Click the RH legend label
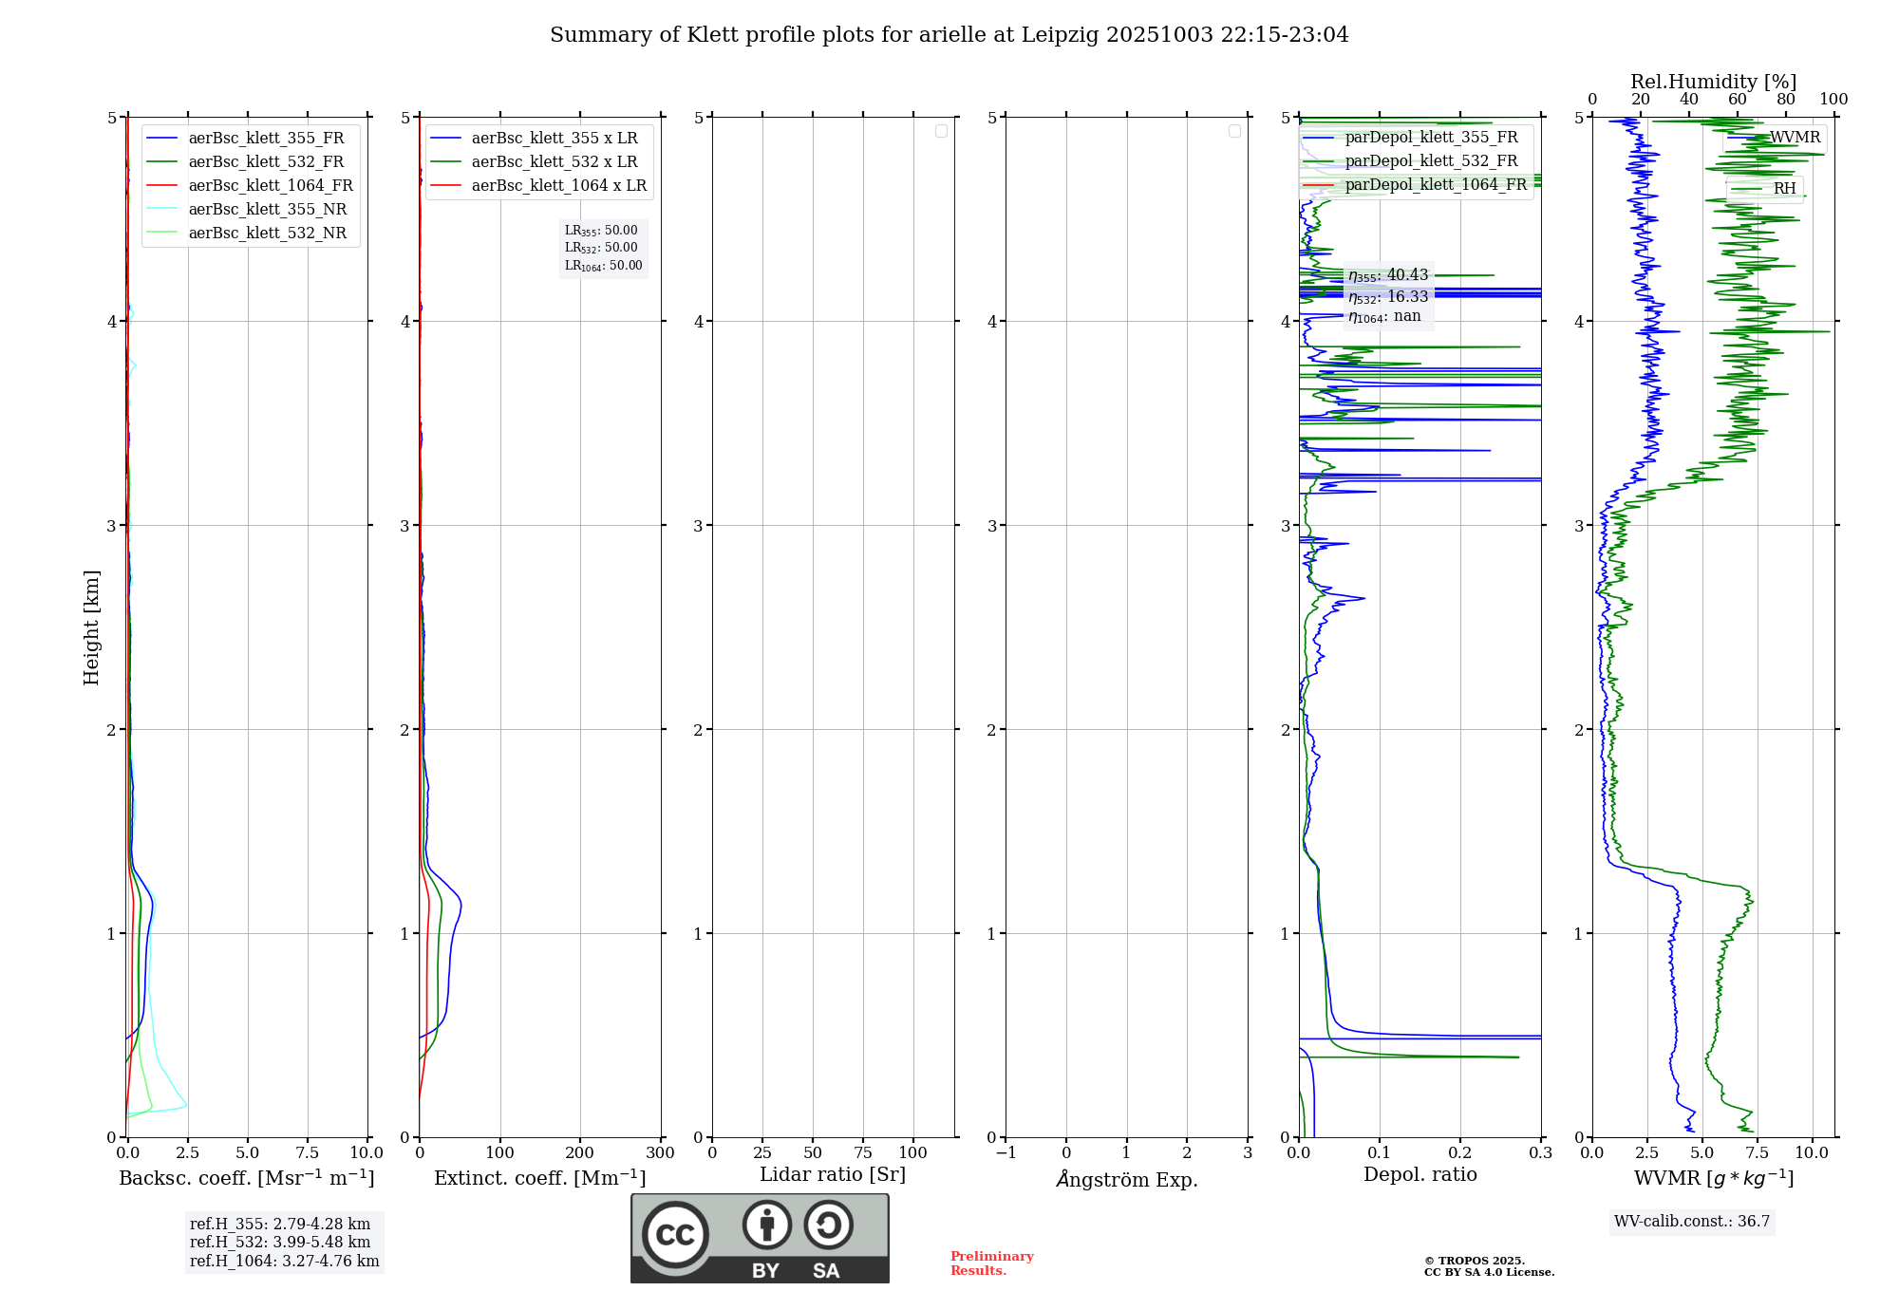This screenshot has height=1291, width=1899. [x=1784, y=189]
